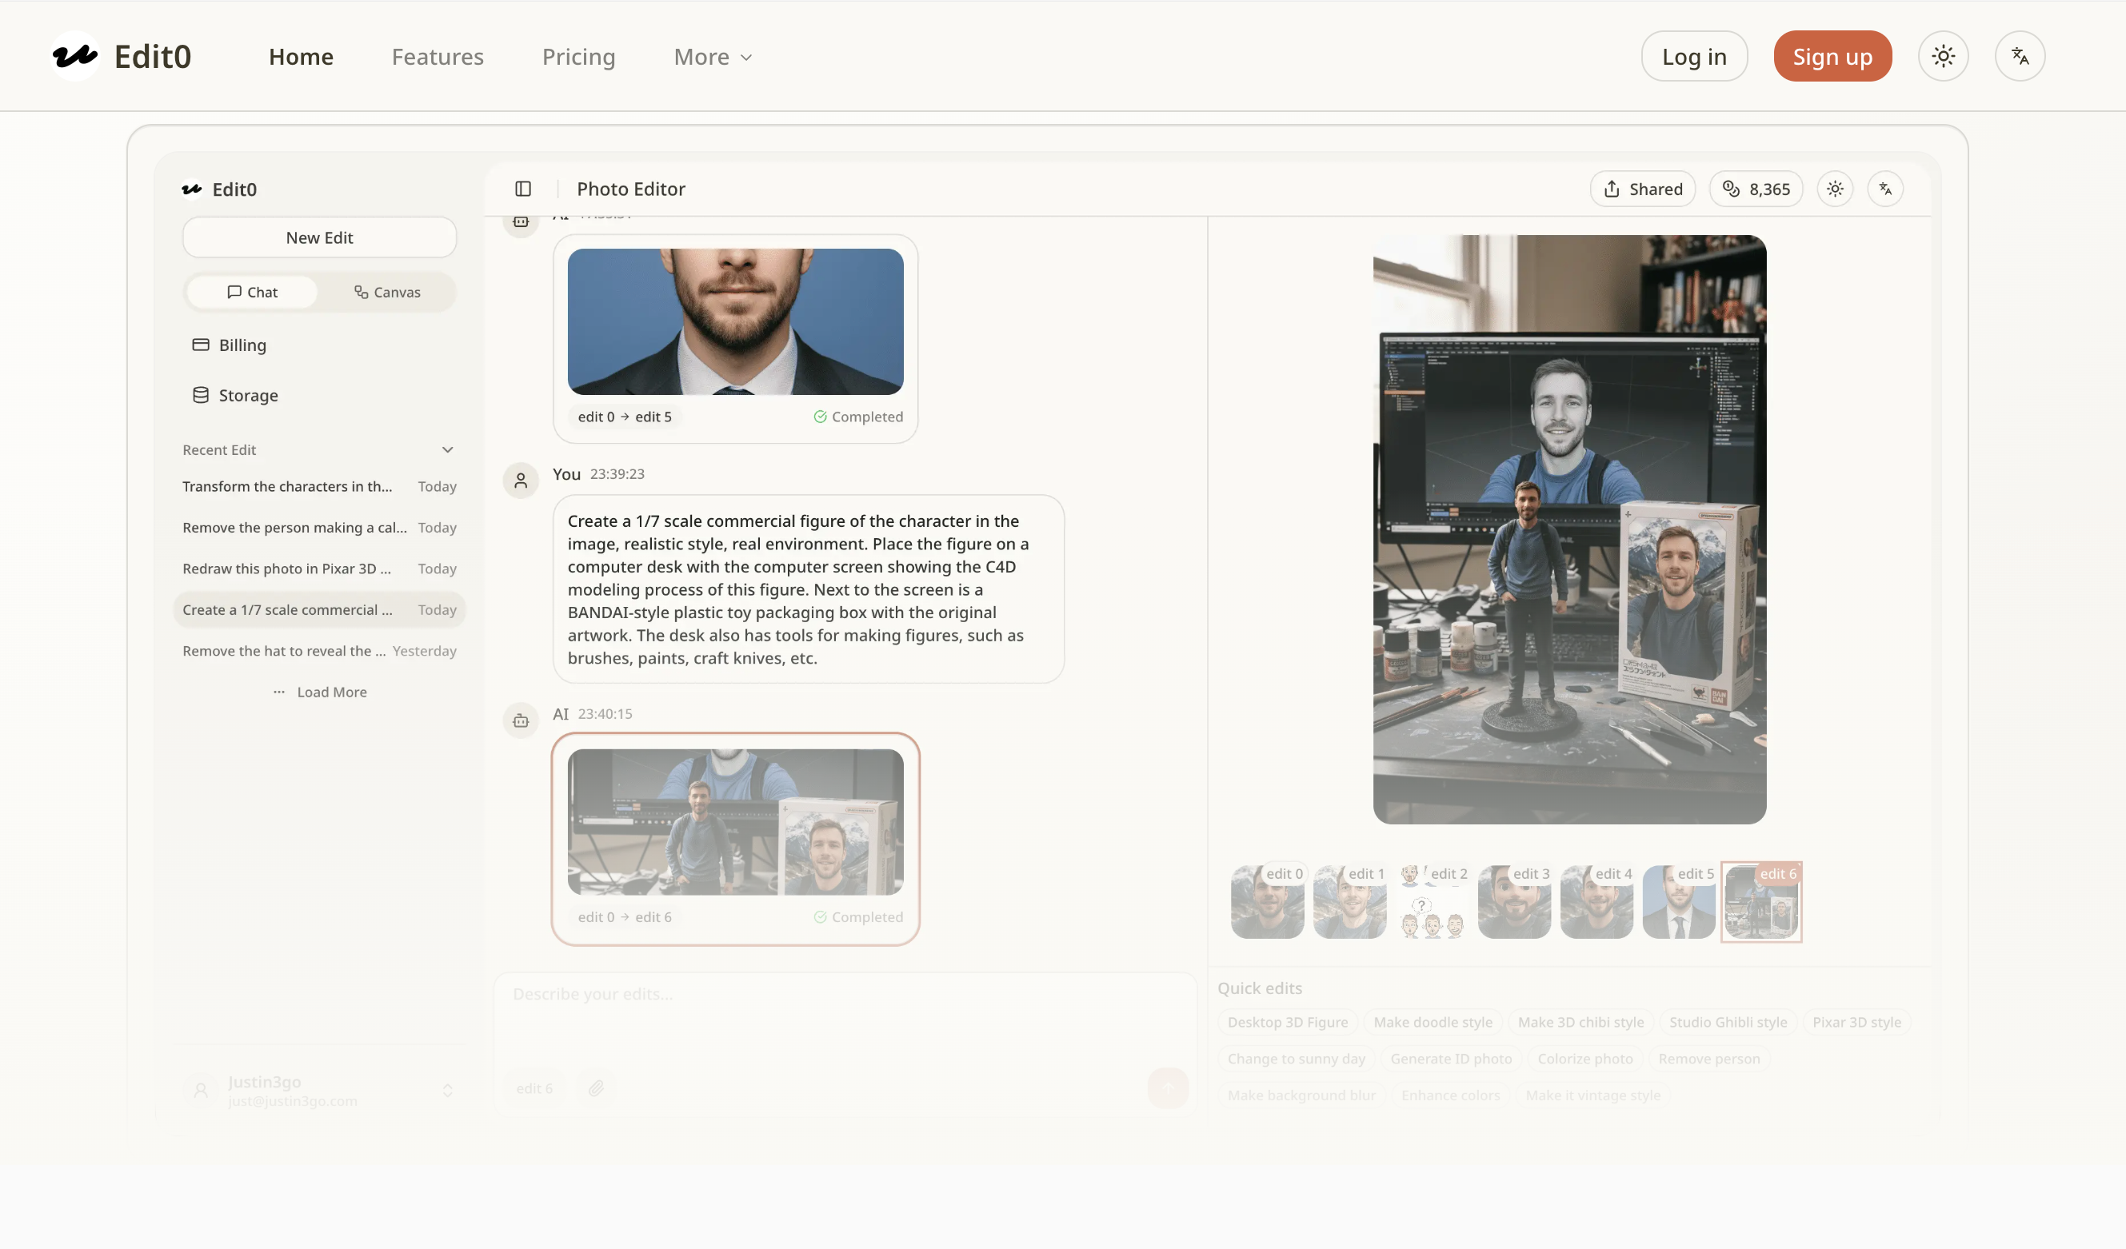Click the editor translate language icon
Image resolution: width=2126 pixels, height=1249 pixels.
pyautogui.click(x=1885, y=189)
